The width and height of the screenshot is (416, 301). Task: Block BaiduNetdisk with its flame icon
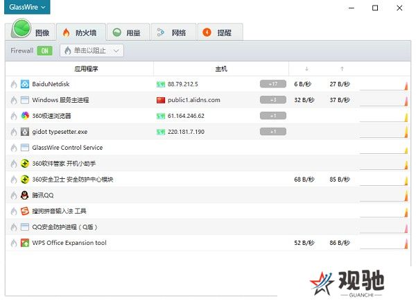click(x=14, y=85)
